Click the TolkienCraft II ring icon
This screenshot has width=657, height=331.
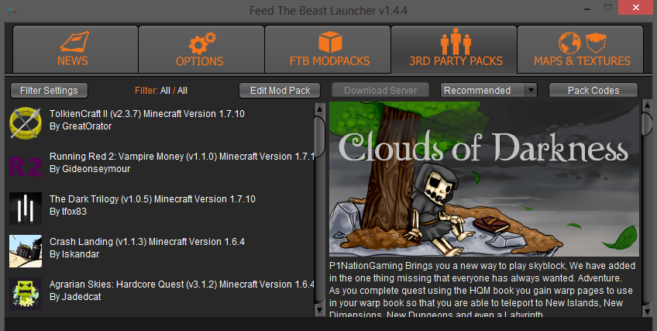click(26, 123)
